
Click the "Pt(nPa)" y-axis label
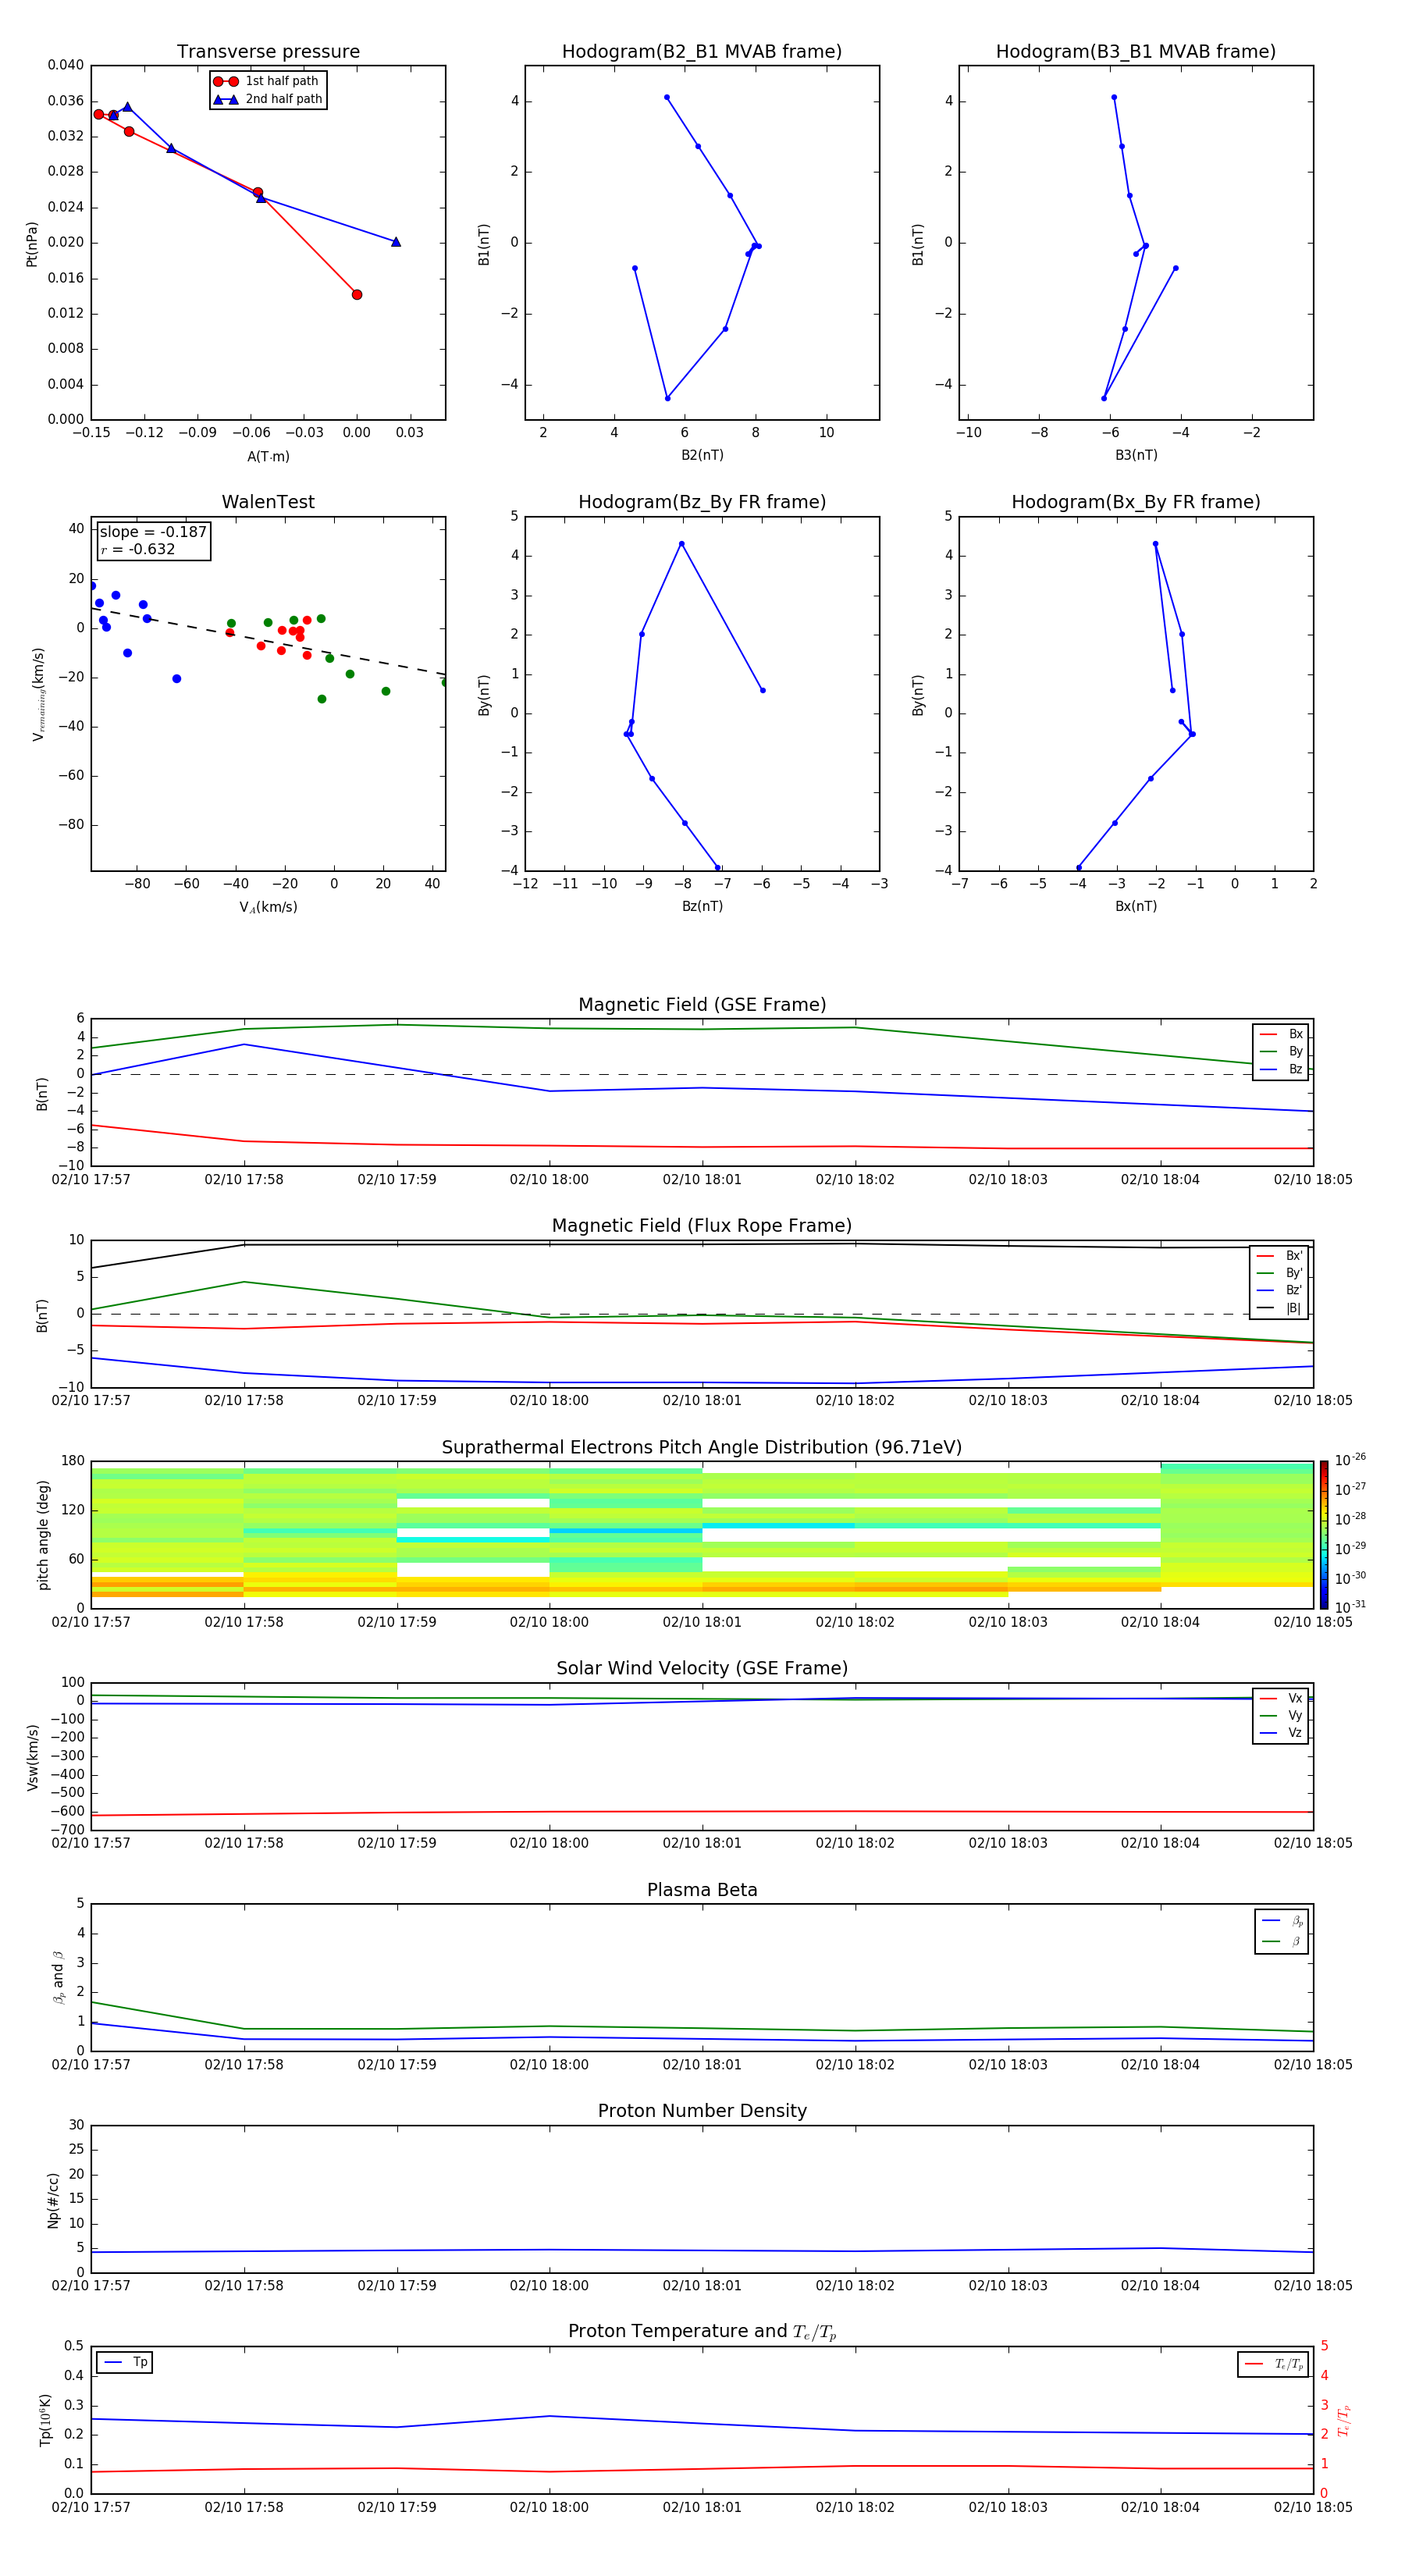(31, 244)
